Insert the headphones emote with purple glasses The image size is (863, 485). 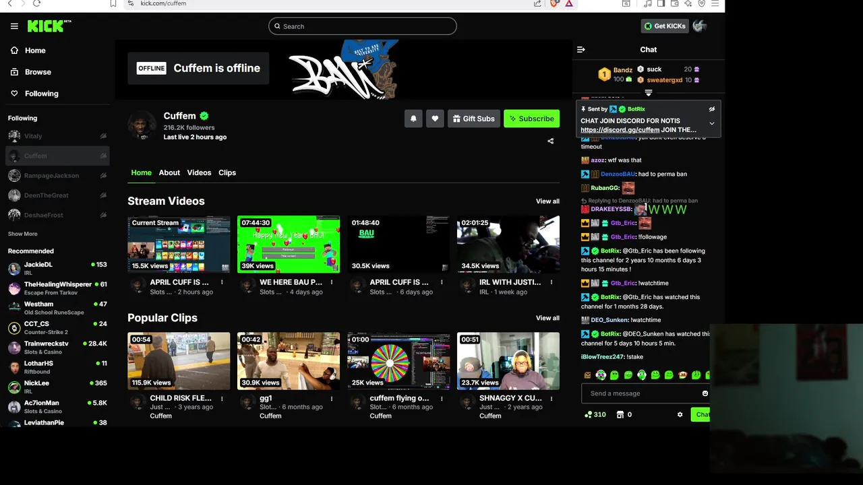tap(601, 375)
